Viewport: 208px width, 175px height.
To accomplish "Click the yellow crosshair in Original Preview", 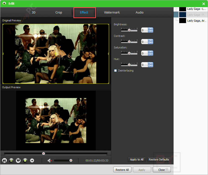I will pos(56,54).
